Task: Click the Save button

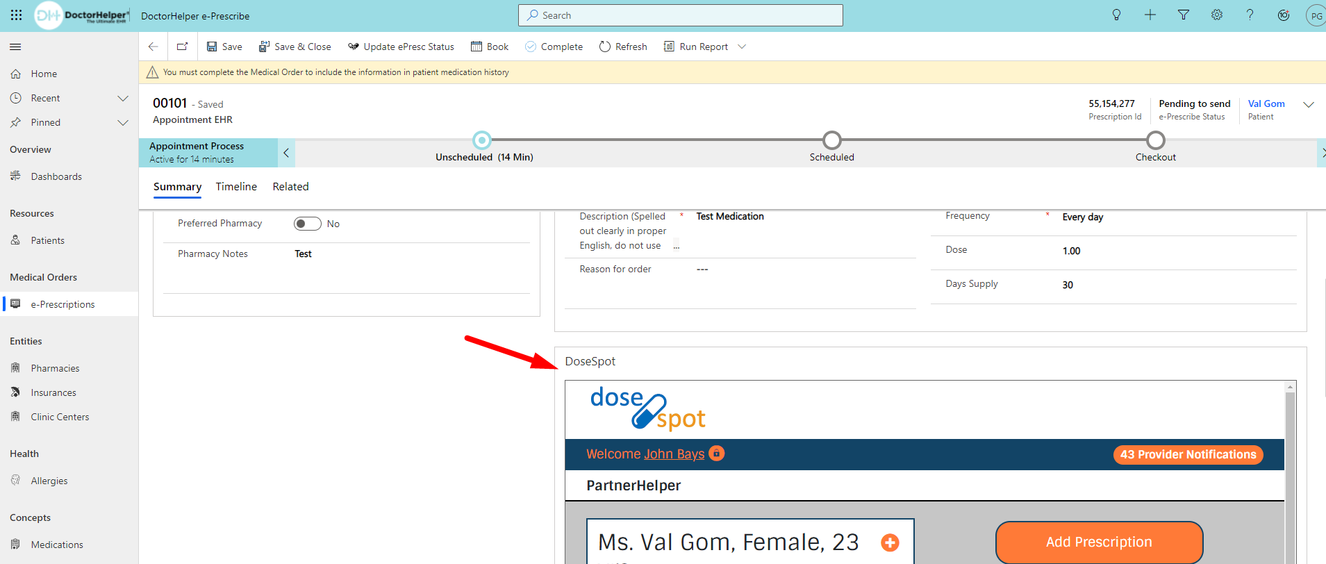Action: pyautogui.click(x=224, y=47)
